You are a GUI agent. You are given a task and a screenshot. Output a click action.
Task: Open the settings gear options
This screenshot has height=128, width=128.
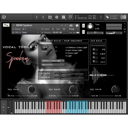(57, 17)
